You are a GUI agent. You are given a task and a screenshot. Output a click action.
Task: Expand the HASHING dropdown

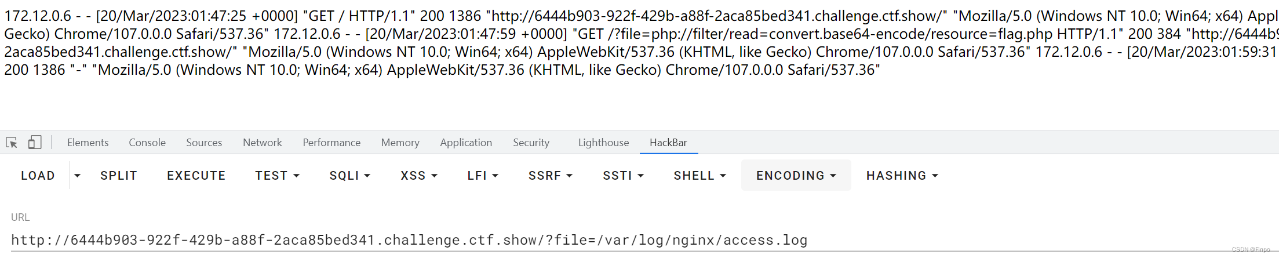[x=902, y=176]
